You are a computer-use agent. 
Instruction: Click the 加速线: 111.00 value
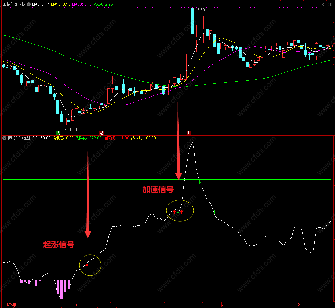click(116, 138)
